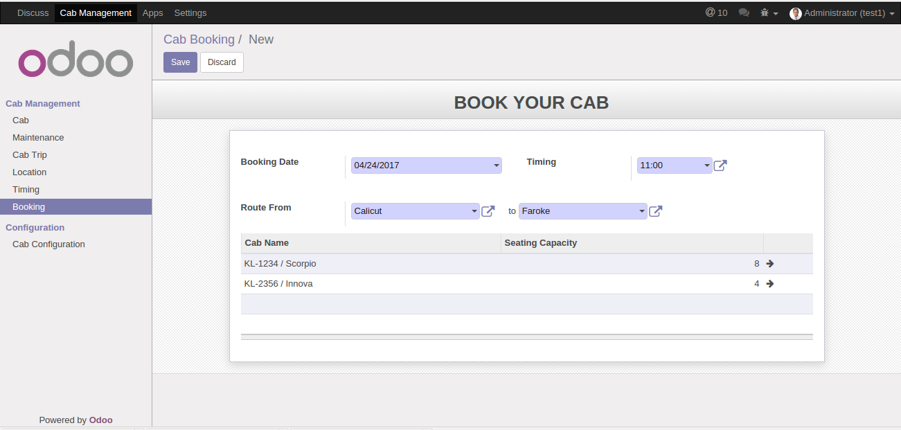The height and width of the screenshot is (430, 901).
Task: Open the conversations chat bubble icon
Action: [x=744, y=12]
